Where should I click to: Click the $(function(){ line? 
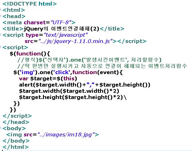point(30,54)
